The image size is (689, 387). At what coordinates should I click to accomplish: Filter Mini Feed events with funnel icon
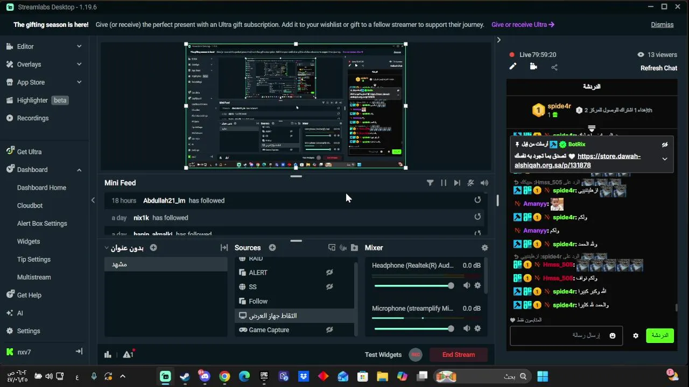pyautogui.click(x=430, y=183)
